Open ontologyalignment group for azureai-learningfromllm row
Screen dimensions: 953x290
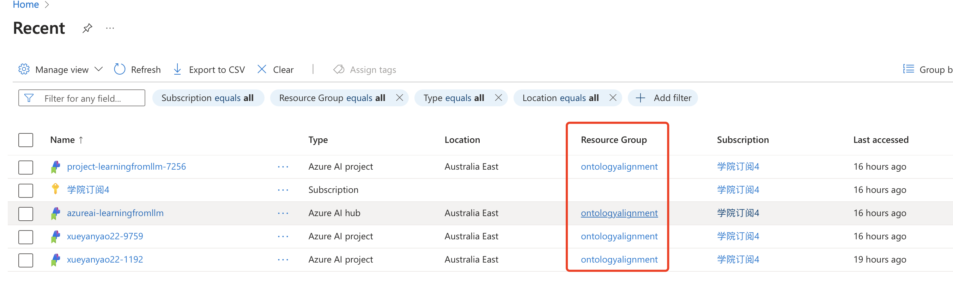tap(619, 213)
